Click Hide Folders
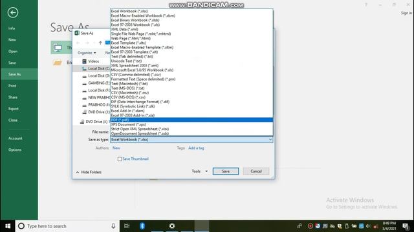The height and width of the screenshot is (232, 414). (89, 172)
